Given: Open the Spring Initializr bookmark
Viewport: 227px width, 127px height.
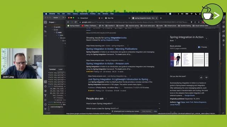Looking at the screenshot, I should pos(73,26).
